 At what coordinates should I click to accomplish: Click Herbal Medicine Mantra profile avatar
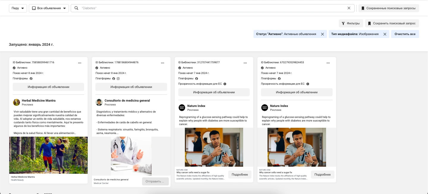16,102
